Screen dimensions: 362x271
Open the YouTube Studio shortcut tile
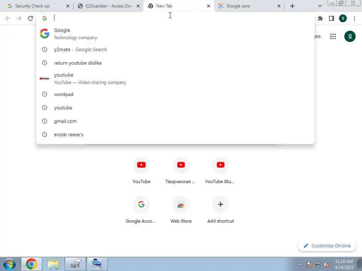click(220, 170)
